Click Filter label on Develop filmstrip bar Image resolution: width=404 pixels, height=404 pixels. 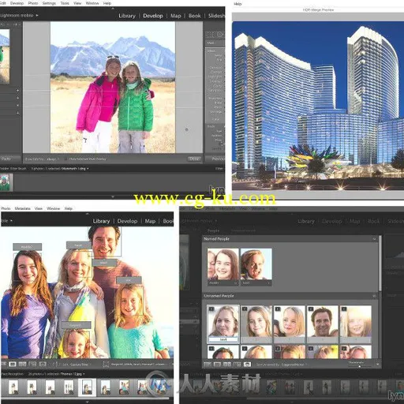point(219,169)
